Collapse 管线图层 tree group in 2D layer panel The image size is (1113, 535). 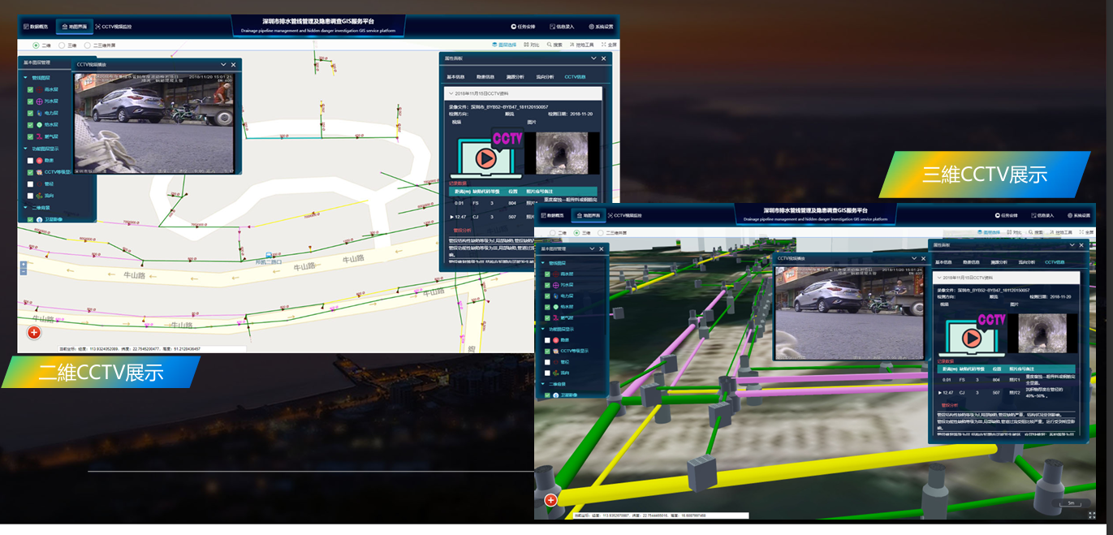[x=25, y=78]
